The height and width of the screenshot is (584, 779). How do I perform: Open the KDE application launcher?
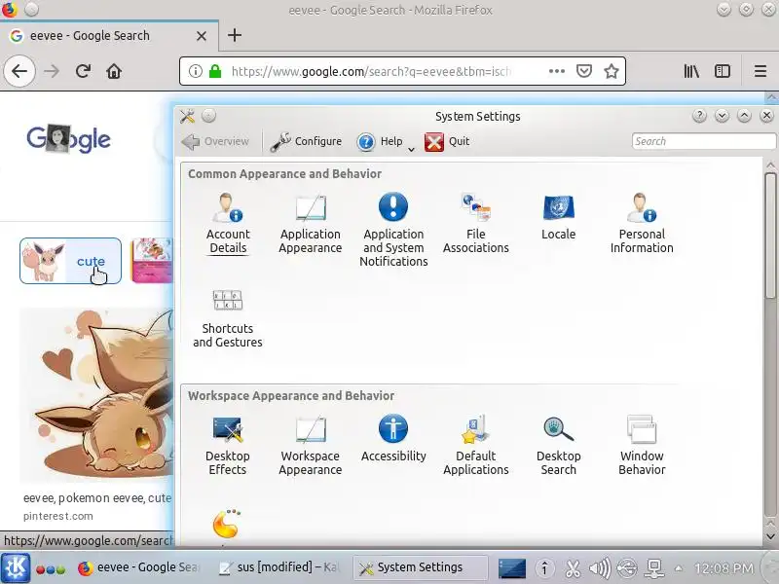pyautogui.click(x=16, y=567)
